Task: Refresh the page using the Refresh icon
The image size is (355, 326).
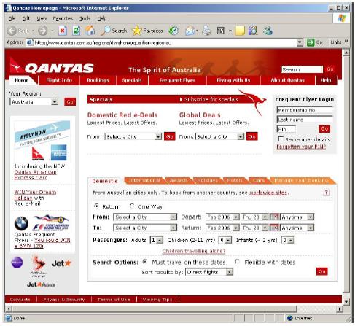Action: [x=77, y=31]
